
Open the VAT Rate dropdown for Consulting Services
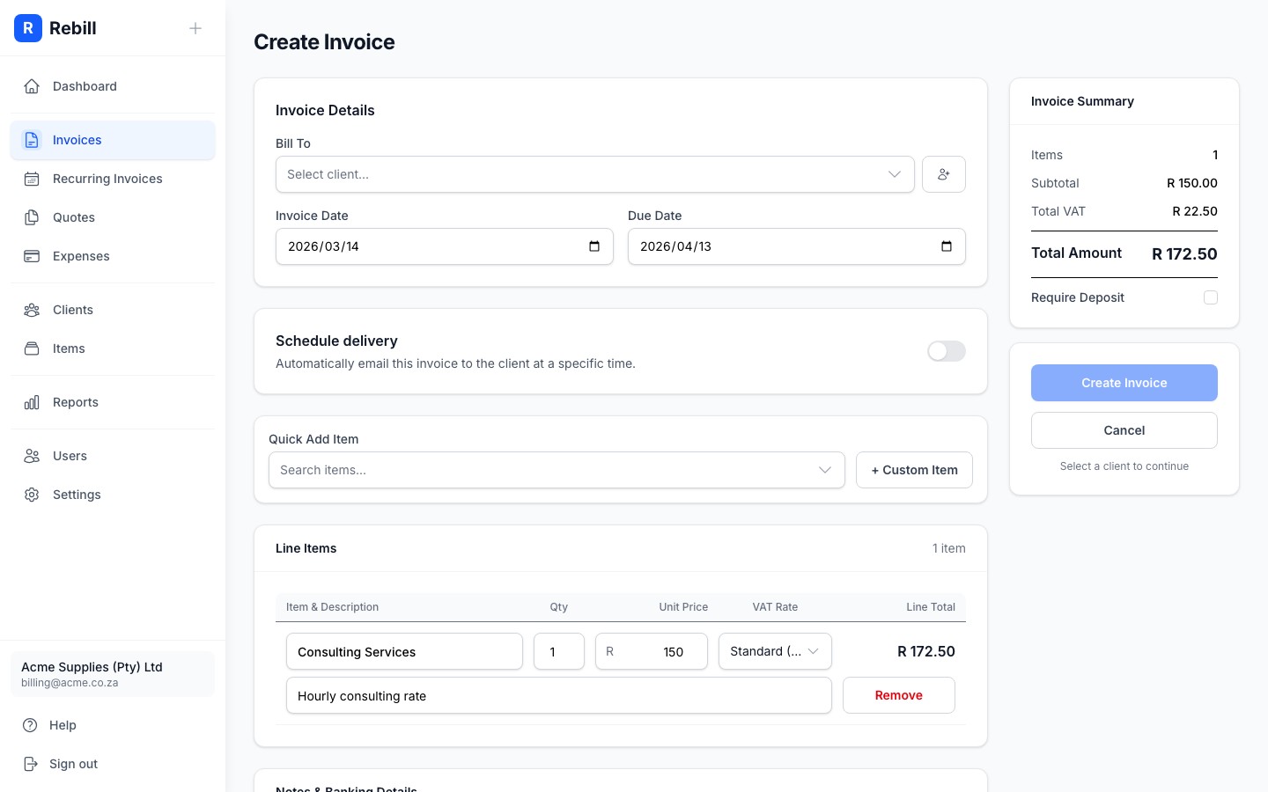pos(774,651)
